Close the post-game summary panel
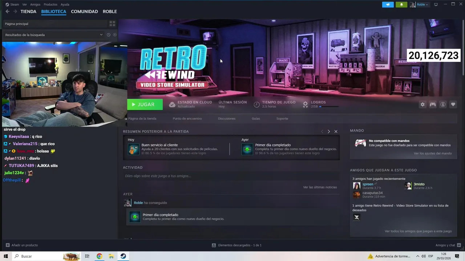Screen dimensions: 465x261 [x=336, y=132]
